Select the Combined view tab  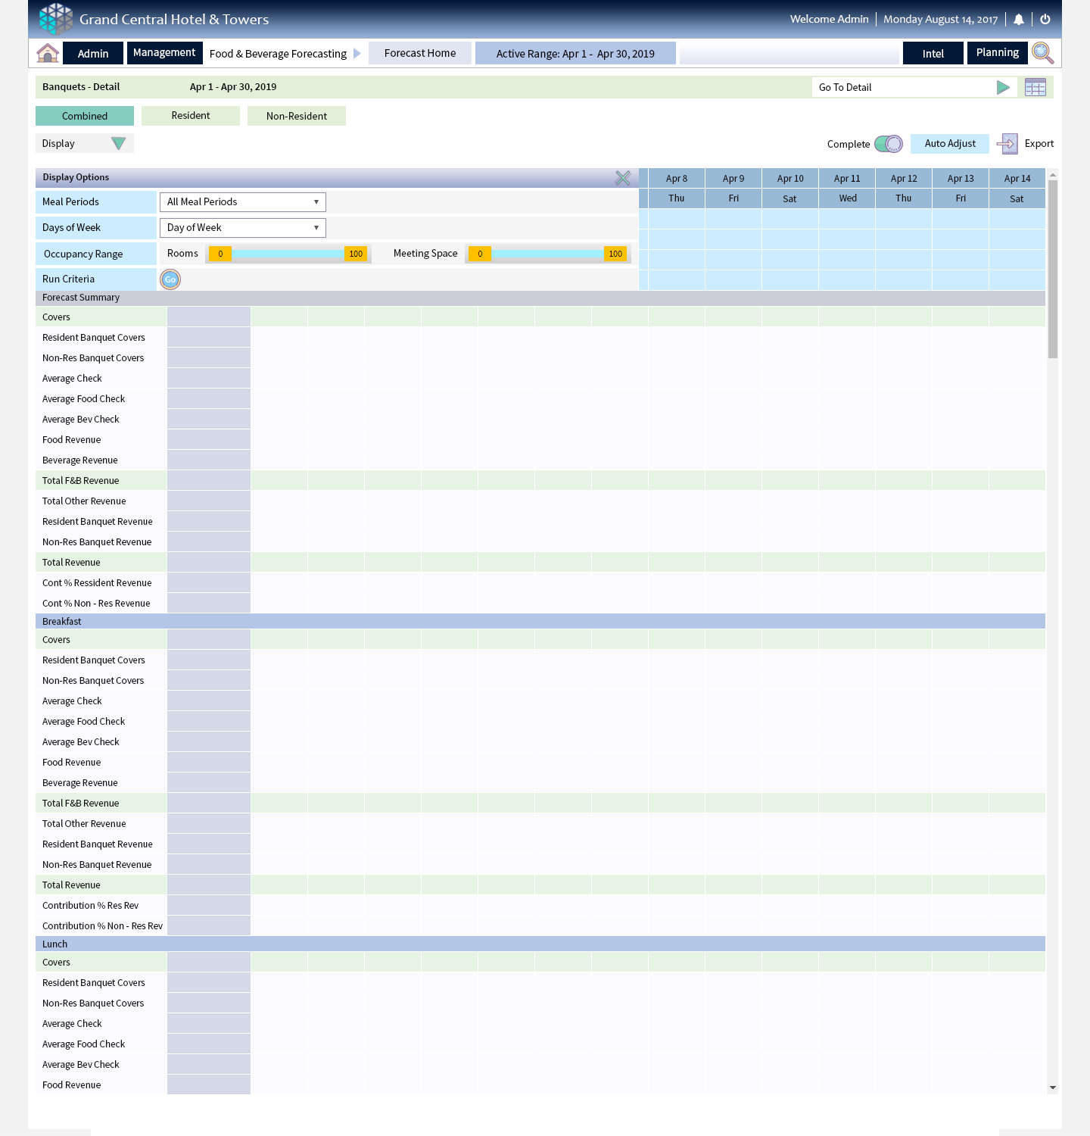[x=85, y=116]
